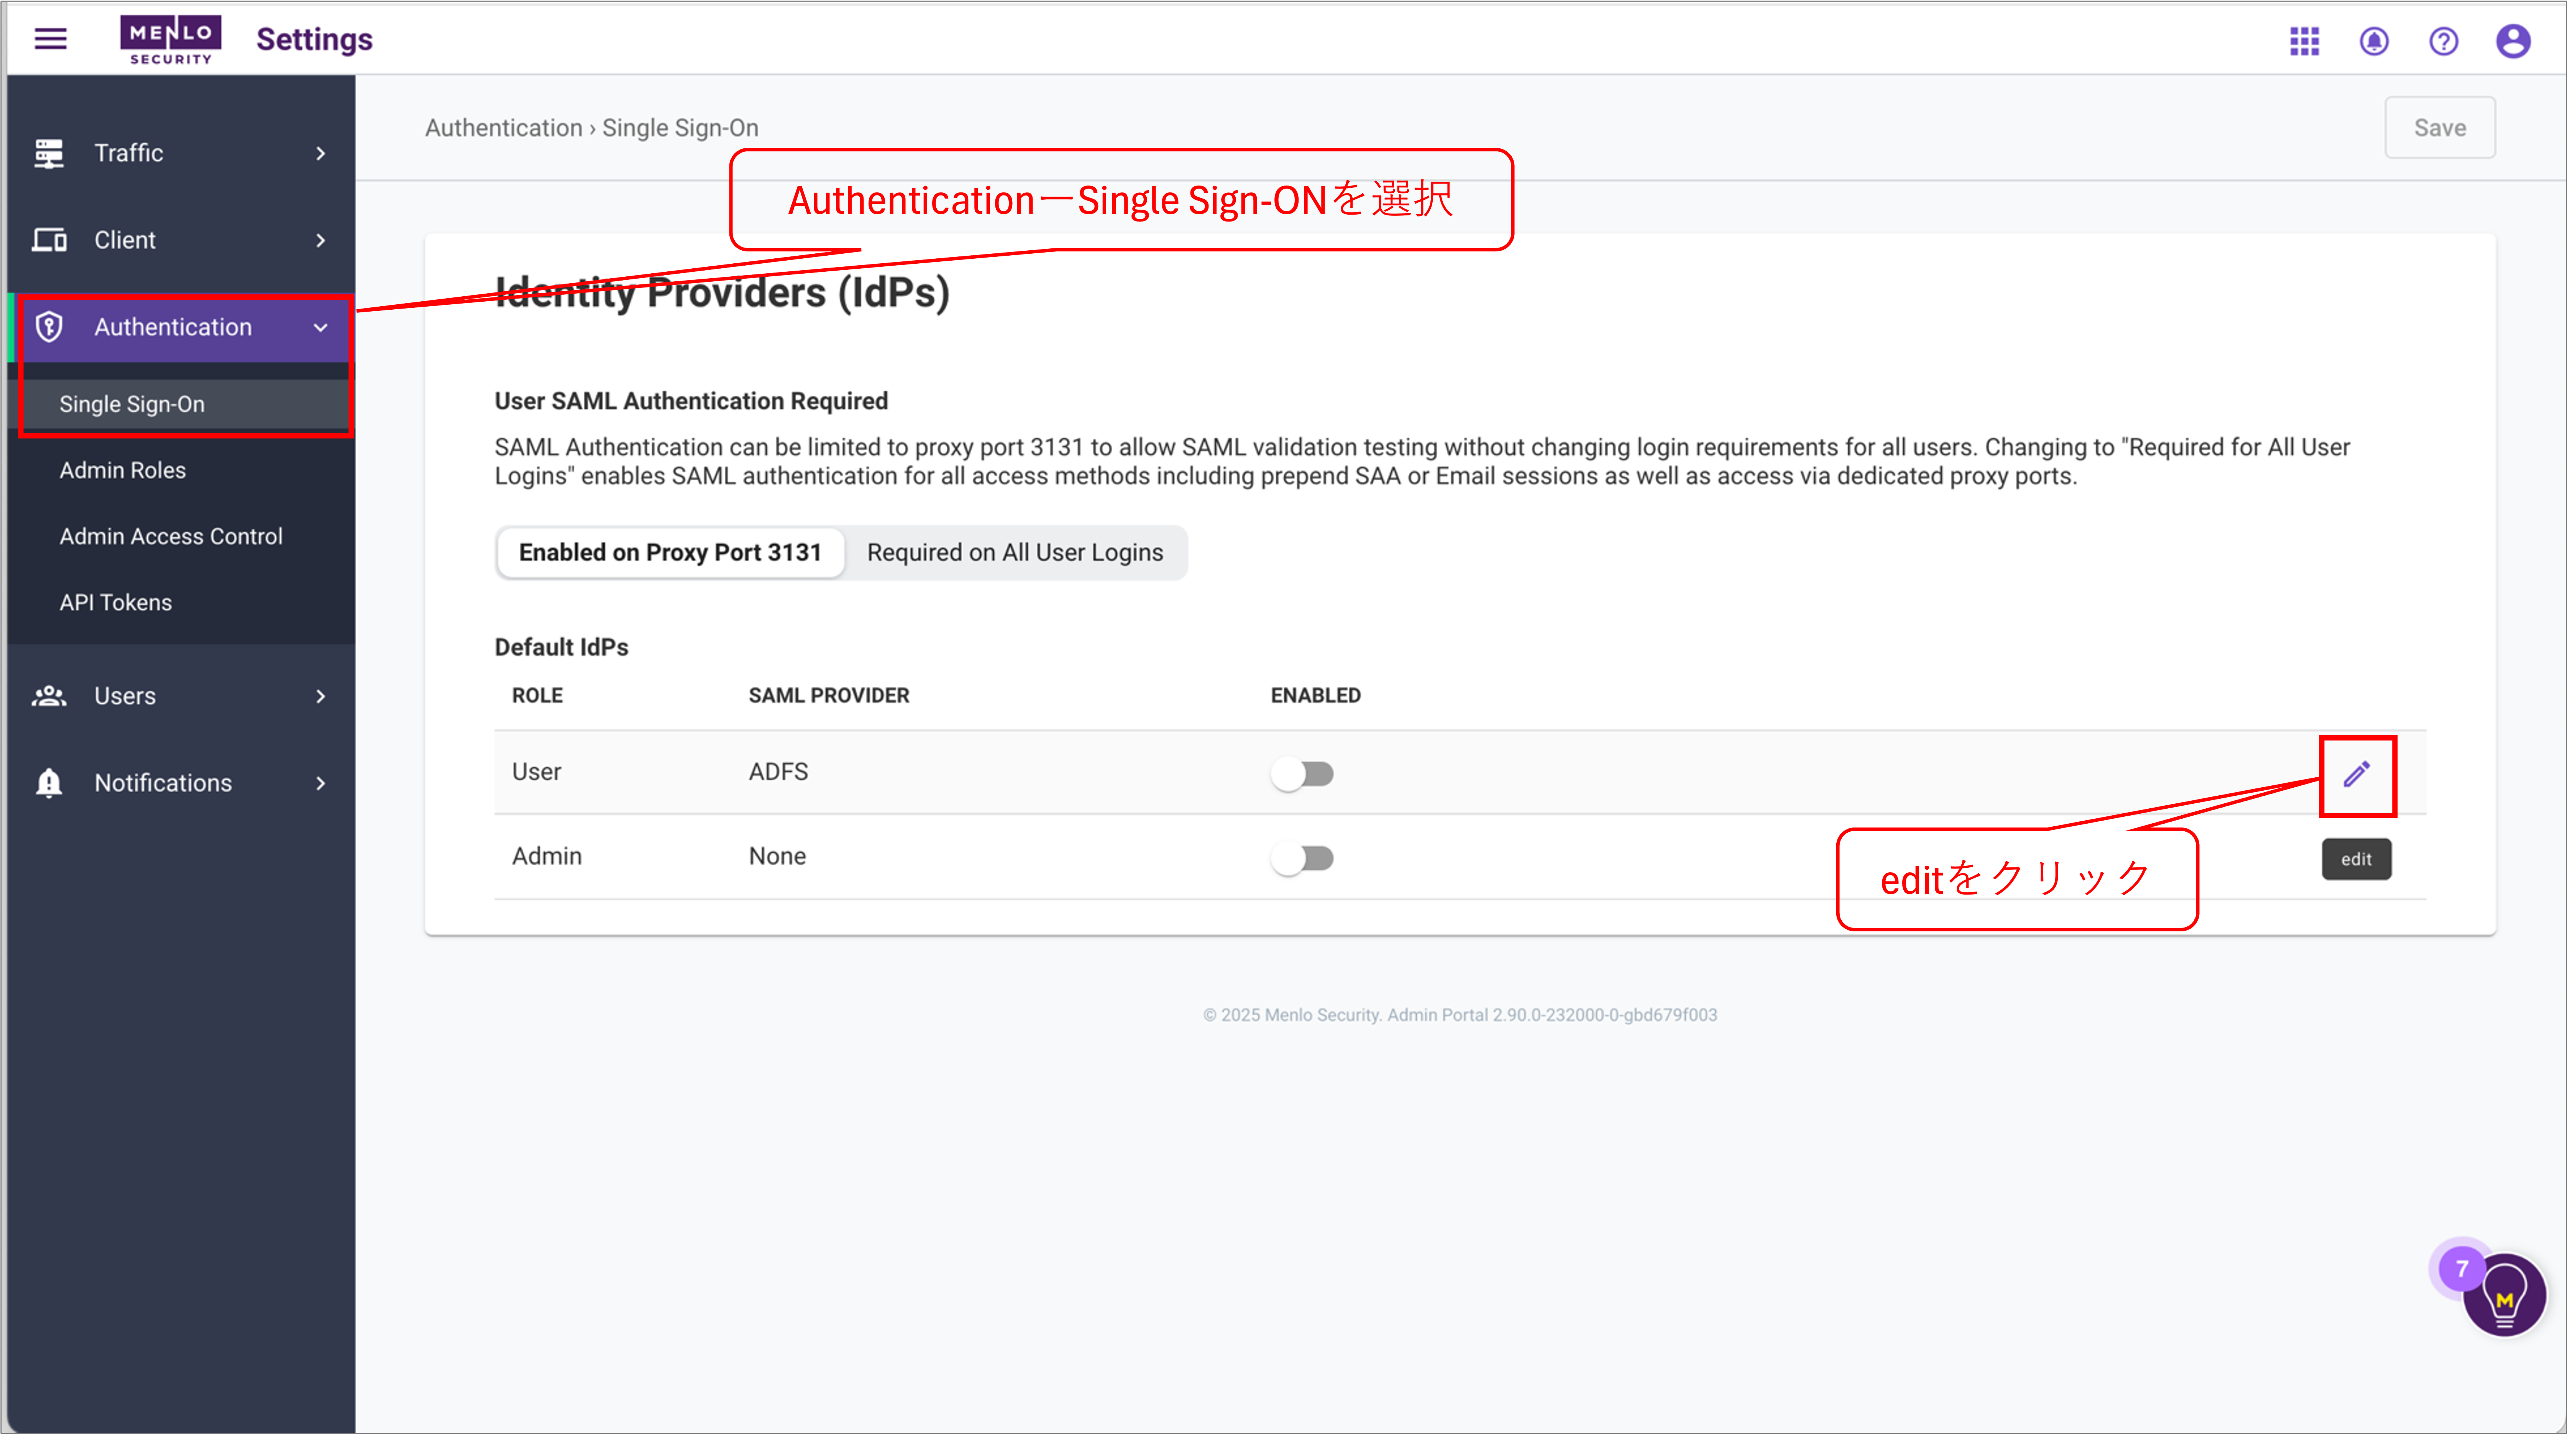Click the None provider cell
This screenshot has height=1435, width=2568.
coord(778,857)
